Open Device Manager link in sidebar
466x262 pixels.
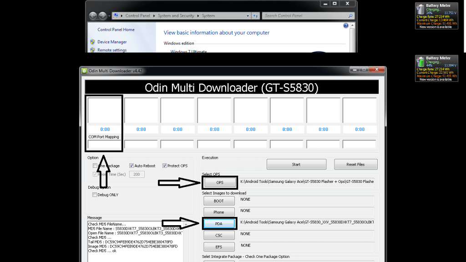tap(112, 42)
